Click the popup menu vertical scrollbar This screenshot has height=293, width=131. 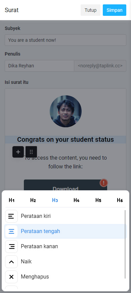[x=125, y=245]
